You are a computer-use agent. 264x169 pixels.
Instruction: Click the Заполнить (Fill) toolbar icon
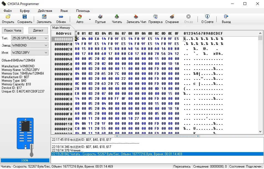[x=44, y=17]
